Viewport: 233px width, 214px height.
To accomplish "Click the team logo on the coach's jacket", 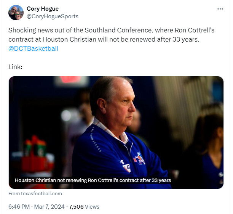I will point(139,158).
